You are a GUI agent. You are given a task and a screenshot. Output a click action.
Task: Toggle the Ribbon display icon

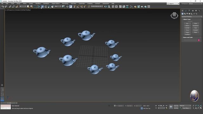click(x=121, y=7)
